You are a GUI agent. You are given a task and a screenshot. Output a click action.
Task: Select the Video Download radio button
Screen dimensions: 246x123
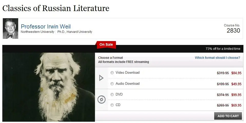click(x=112, y=73)
